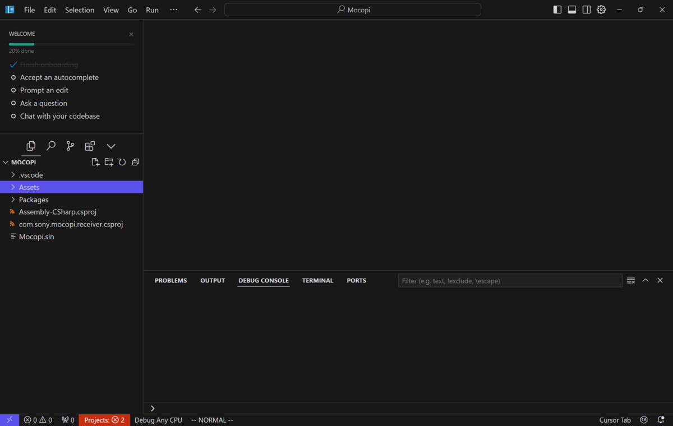673x426 pixels.
Task: Click the -- NORMAL -- vim mode indicator
Action: [212, 420]
